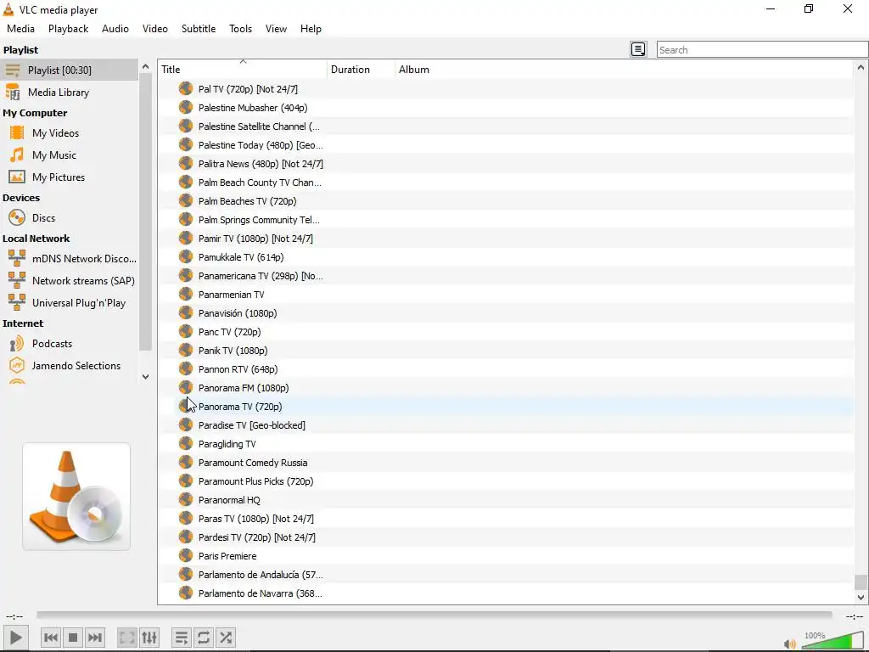This screenshot has height=652, width=869.
Task: Sort playlist by Title column
Action: (243, 70)
